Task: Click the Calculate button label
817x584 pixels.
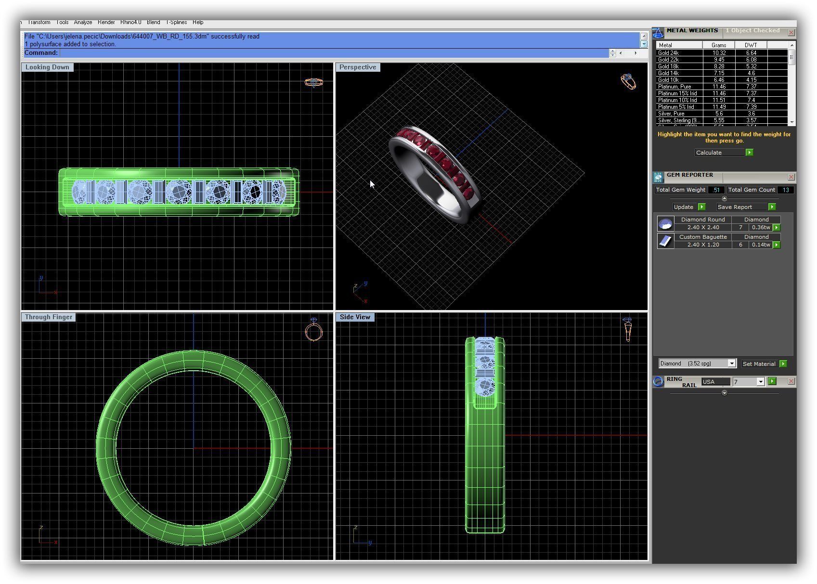Action: click(x=720, y=153)
